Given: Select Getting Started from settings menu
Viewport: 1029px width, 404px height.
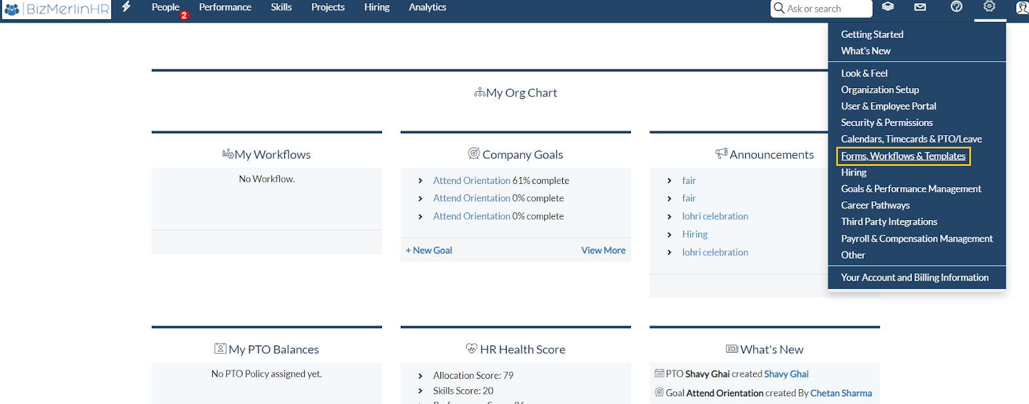Looking at the screenshot, I should tap(872, 34).
